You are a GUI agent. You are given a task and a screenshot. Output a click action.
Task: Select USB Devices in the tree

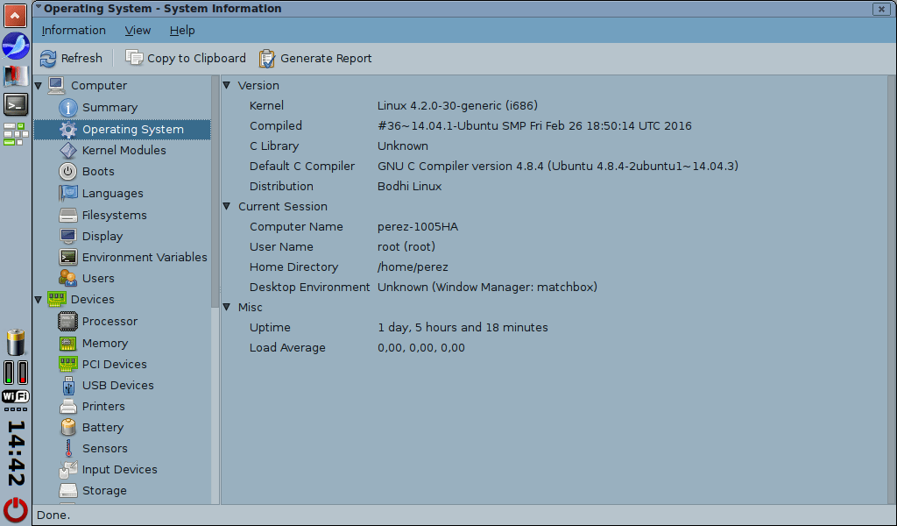tap(117, 386)
